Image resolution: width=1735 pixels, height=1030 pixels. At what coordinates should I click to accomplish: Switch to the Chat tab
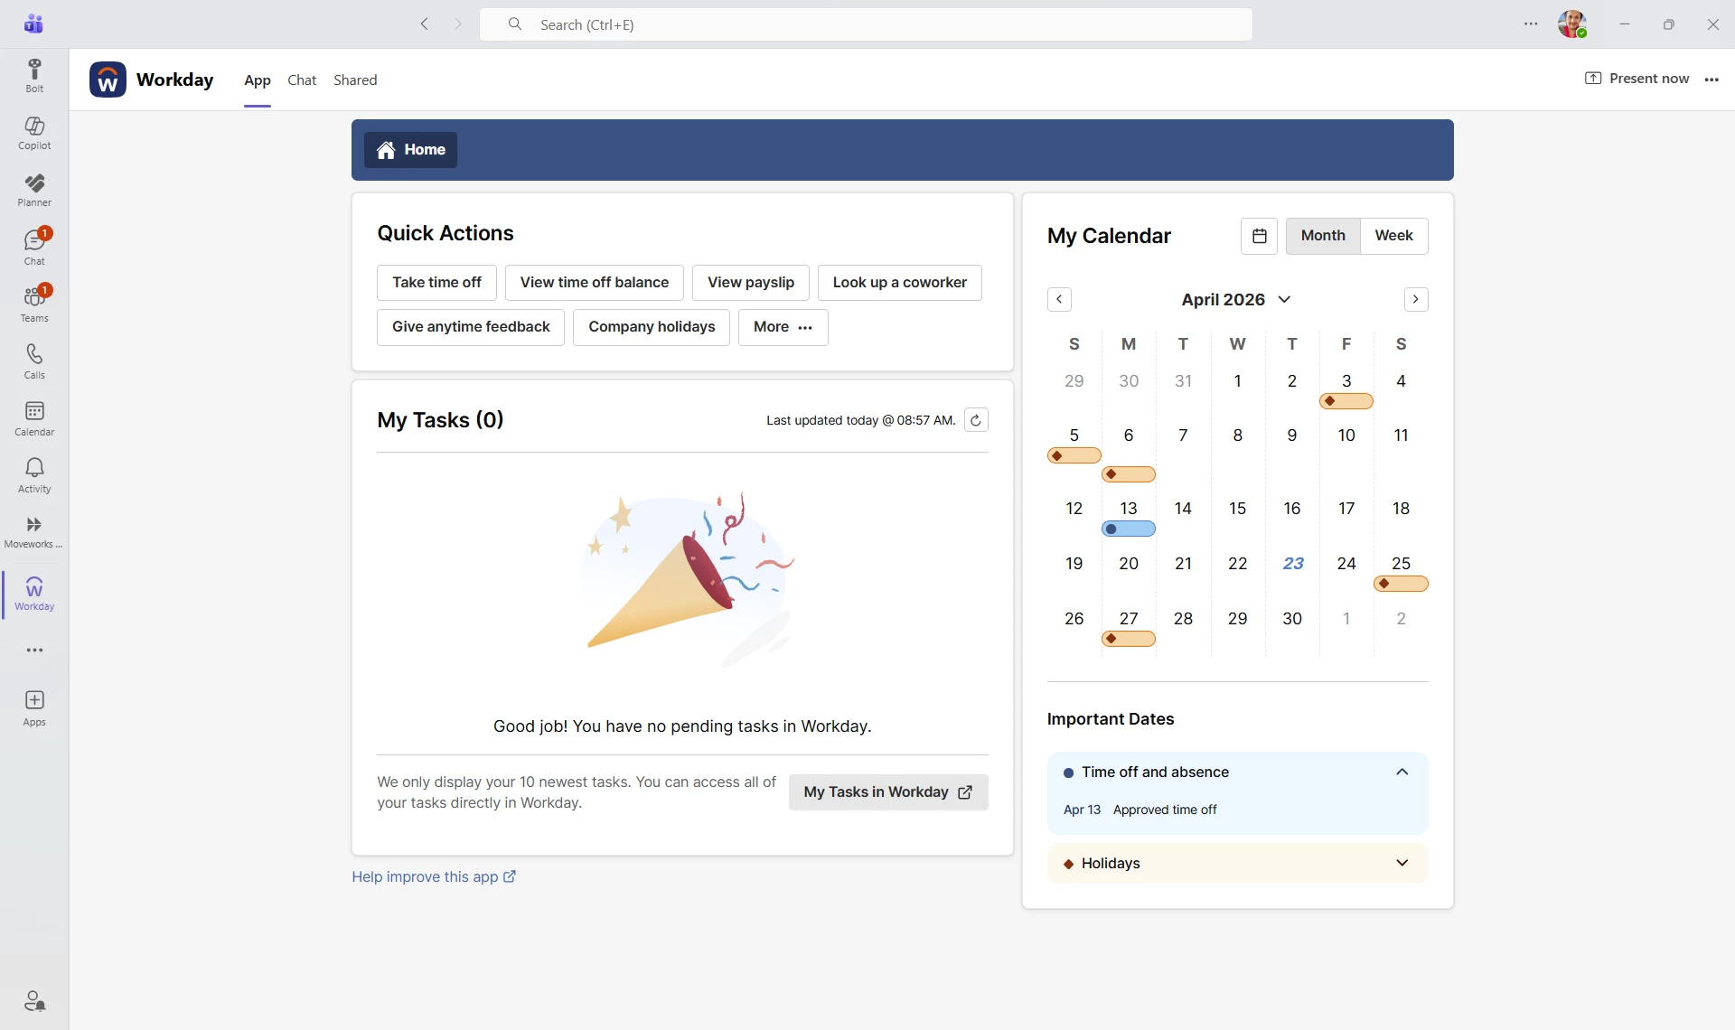tap(302, 80)
